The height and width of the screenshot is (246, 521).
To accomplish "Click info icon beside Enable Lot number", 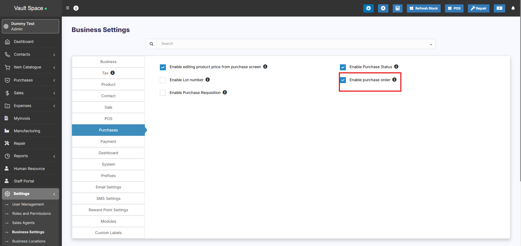I will pyautogui.click(x=208, y=80).
